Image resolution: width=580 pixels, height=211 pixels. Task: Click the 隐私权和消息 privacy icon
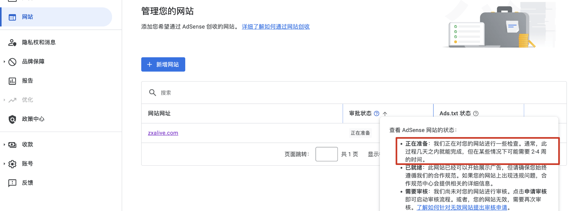(x=12, y=42)
